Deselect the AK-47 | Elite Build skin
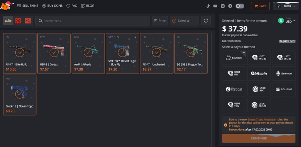 20,52
